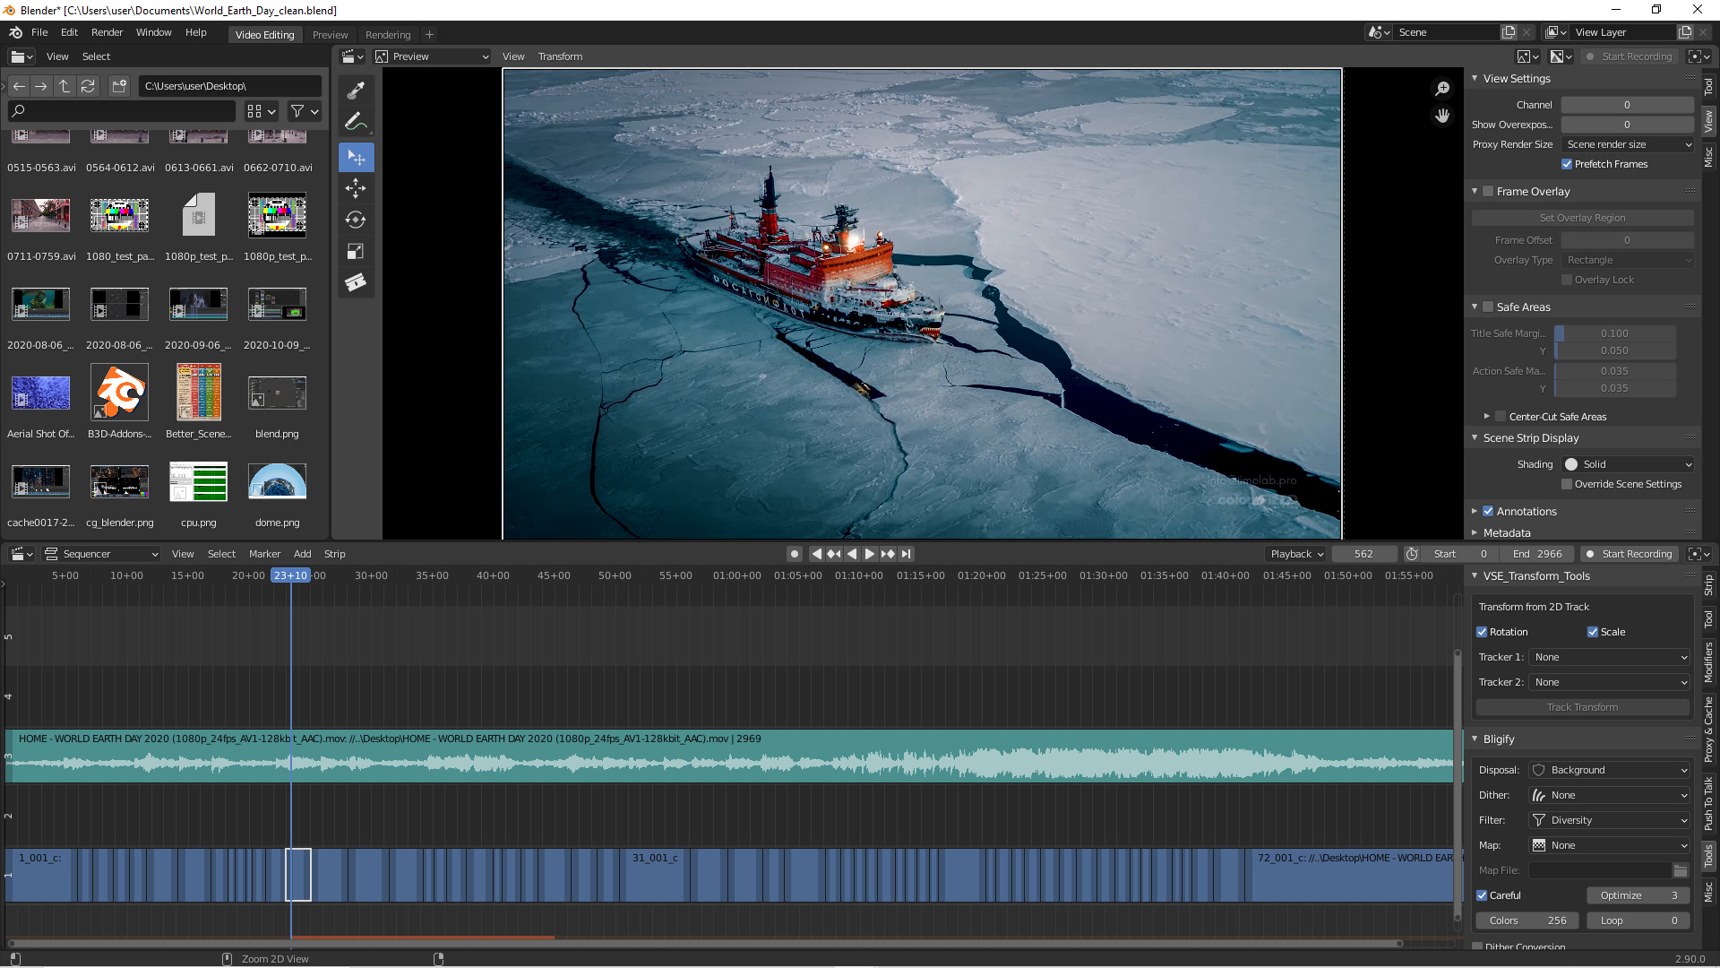The height and width of the screenshot is (968, 1720).
Task: Open Disposal Background dropdown
Action: (1609, 770)
